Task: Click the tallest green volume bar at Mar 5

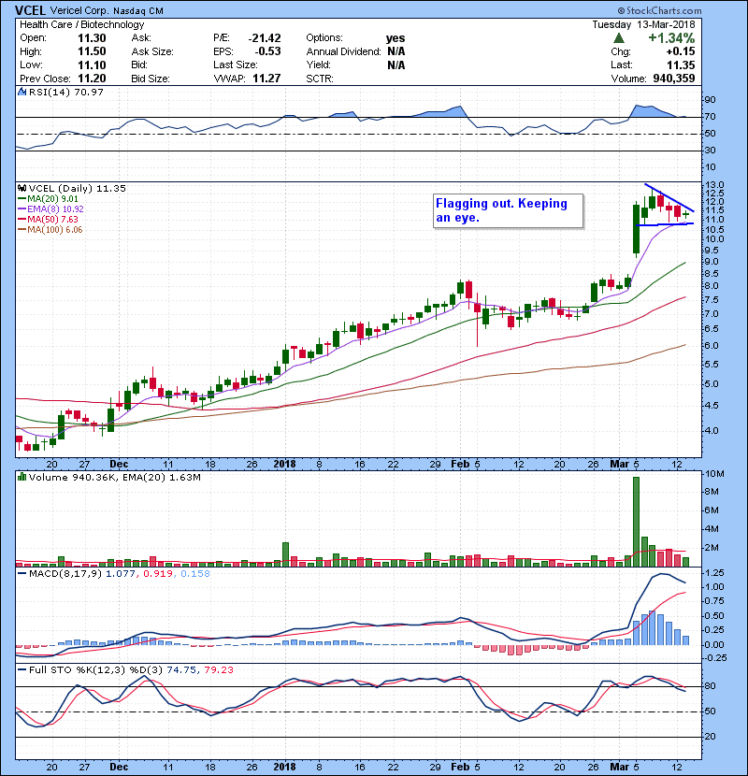Action: pos(636,522)
